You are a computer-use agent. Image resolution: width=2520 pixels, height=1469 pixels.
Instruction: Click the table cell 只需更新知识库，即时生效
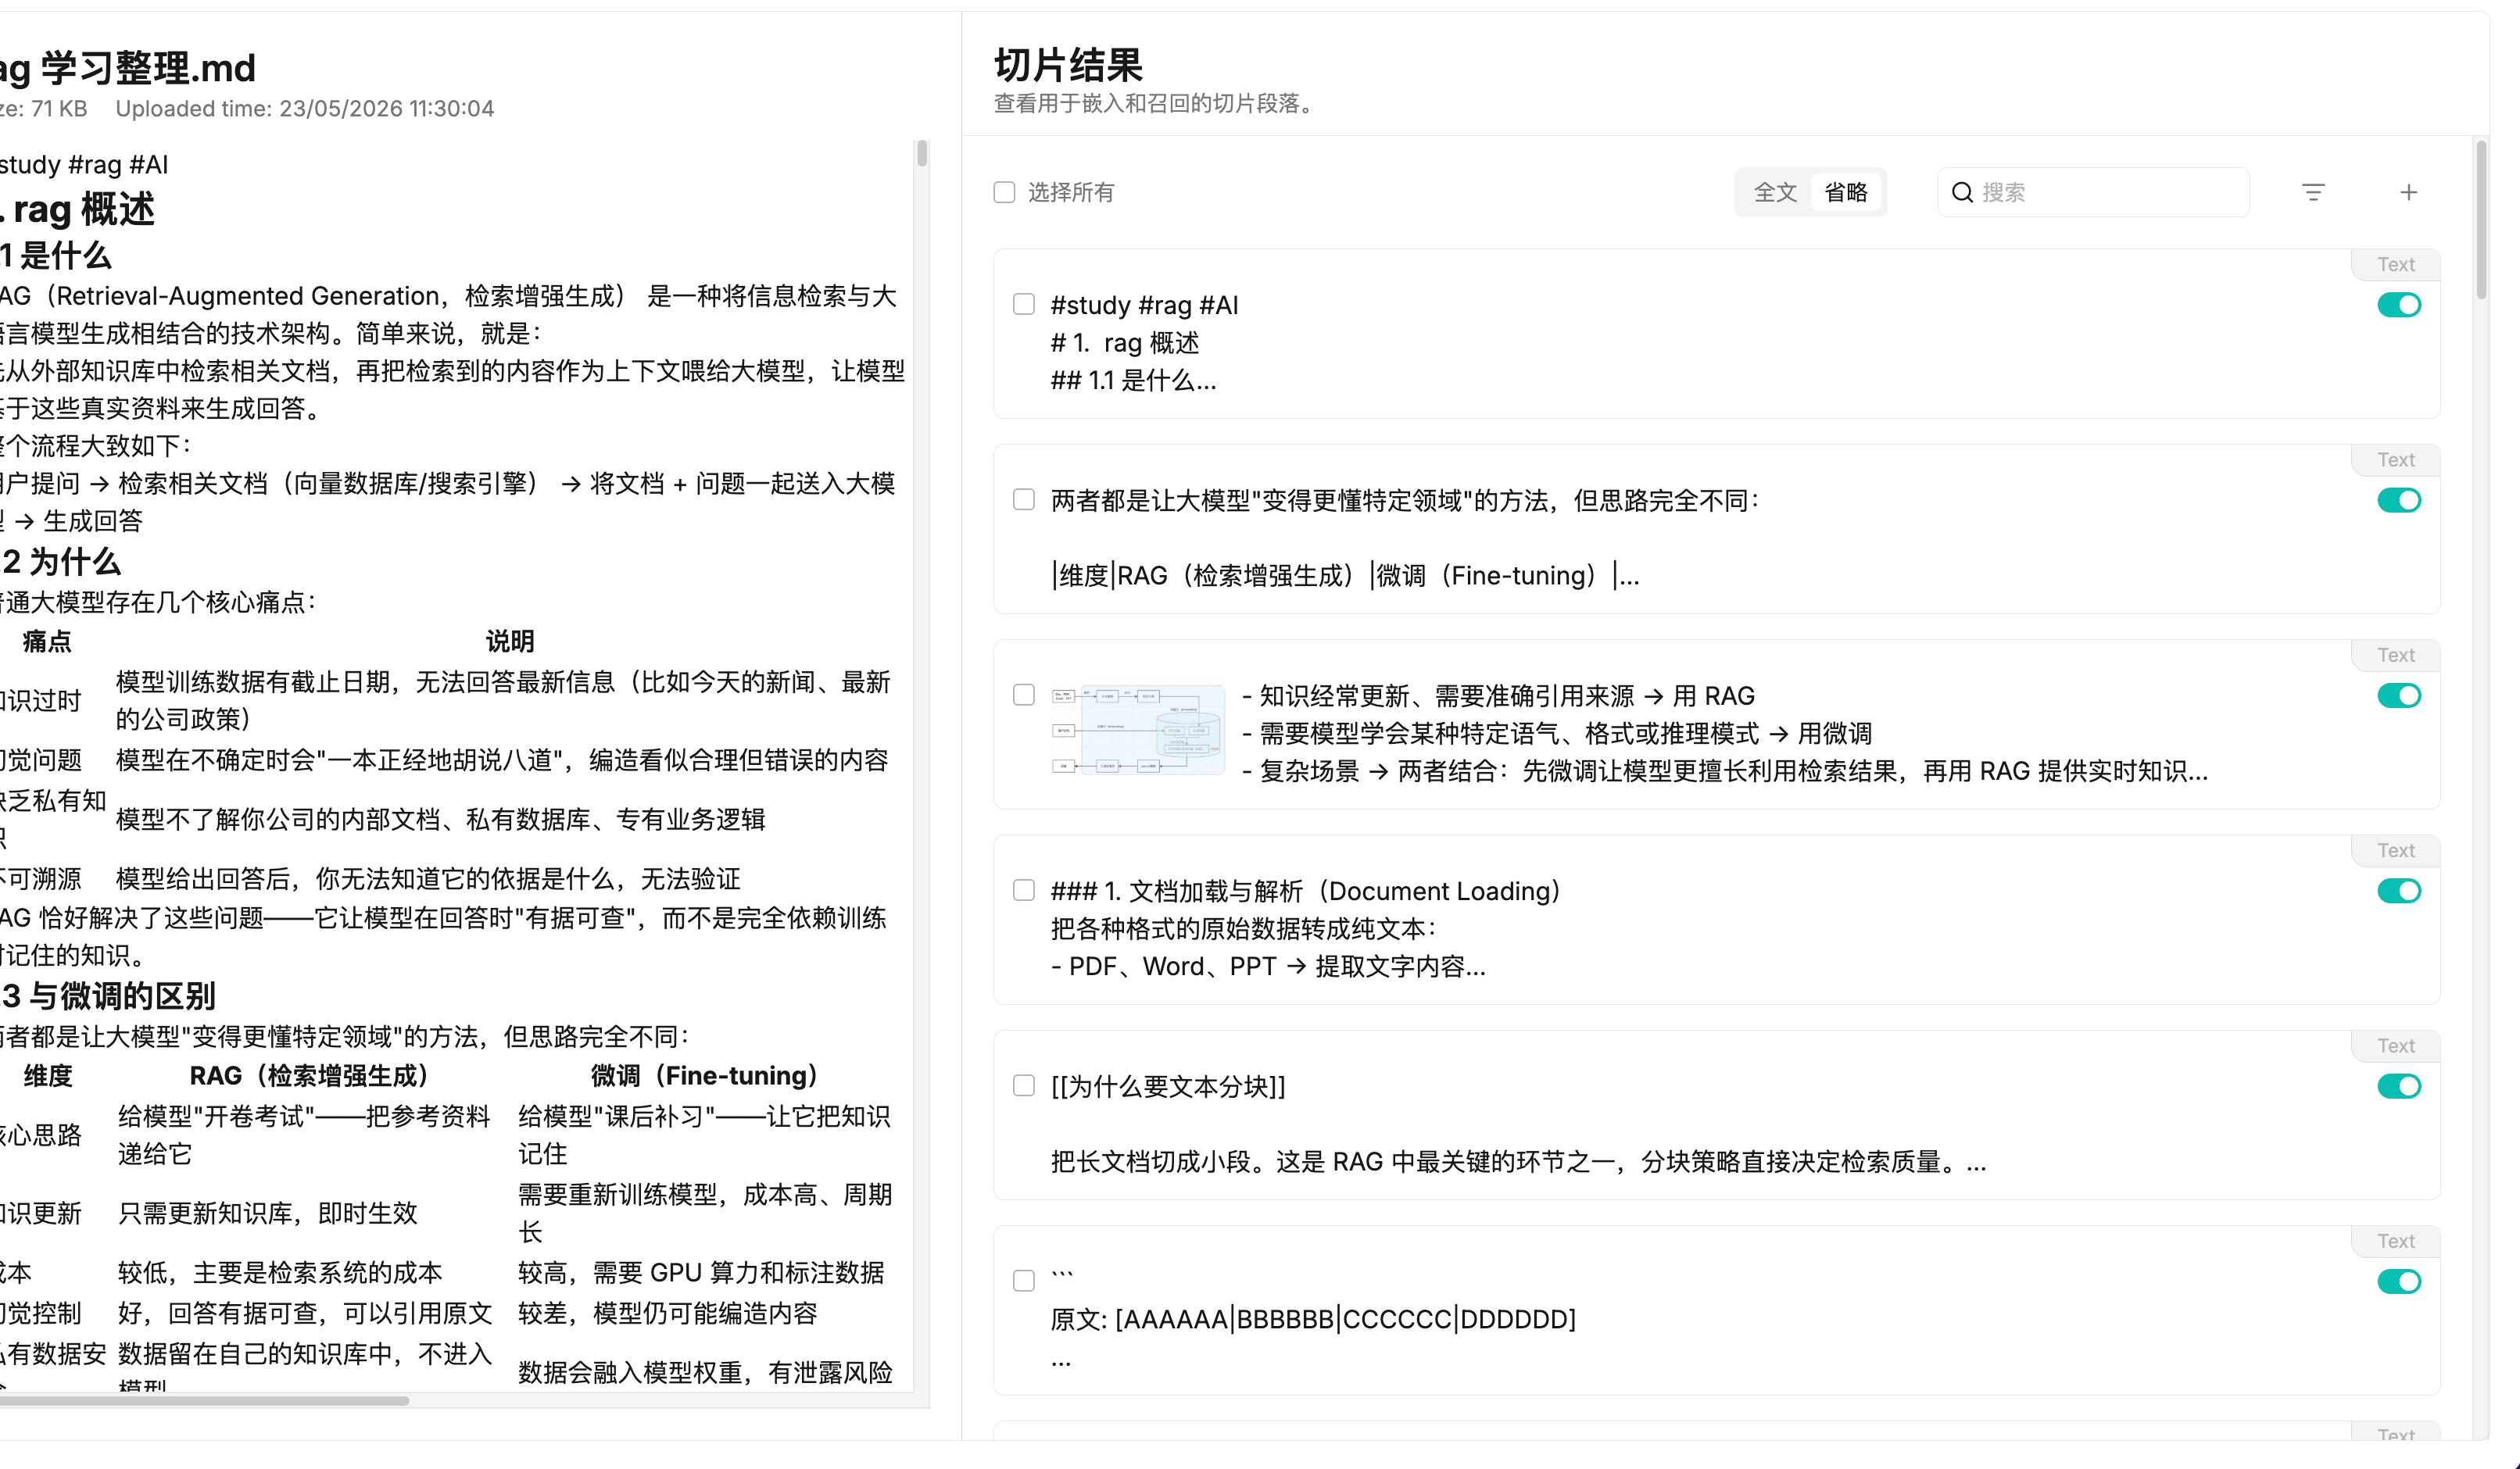pyautogui.click(x=268, y=1213)
